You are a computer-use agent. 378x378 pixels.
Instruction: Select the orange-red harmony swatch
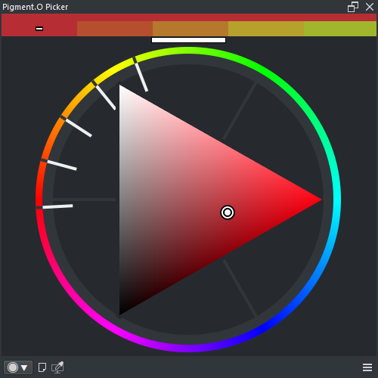click(x=115, y=29)
